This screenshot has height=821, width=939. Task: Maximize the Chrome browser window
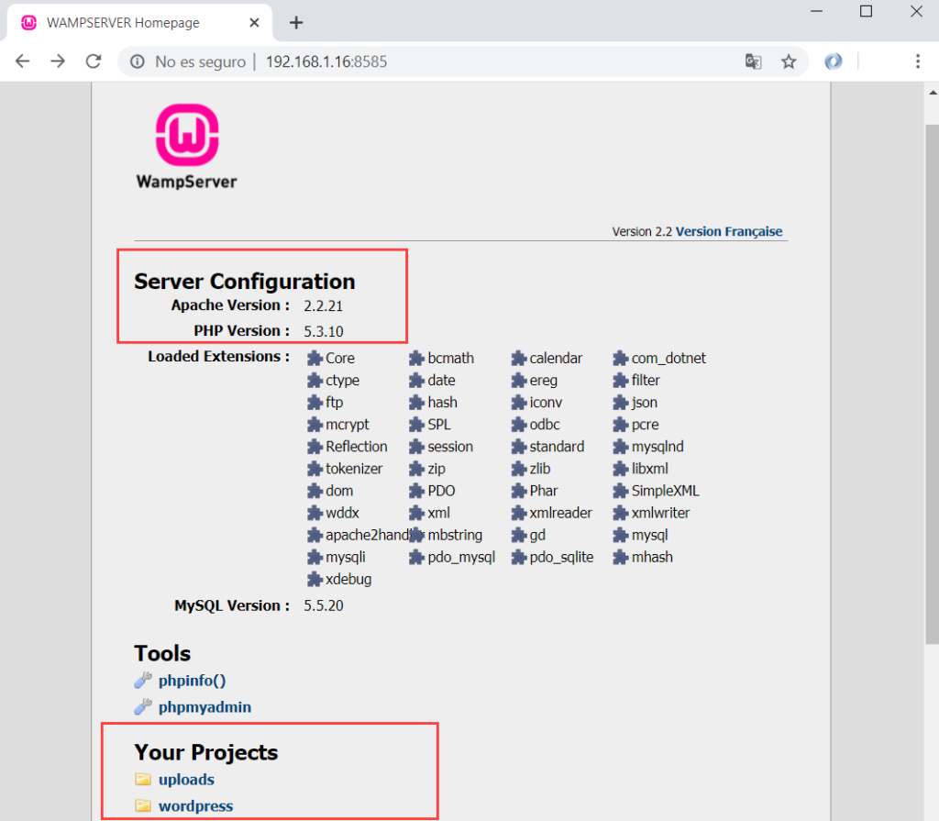[x=866, y=11]
